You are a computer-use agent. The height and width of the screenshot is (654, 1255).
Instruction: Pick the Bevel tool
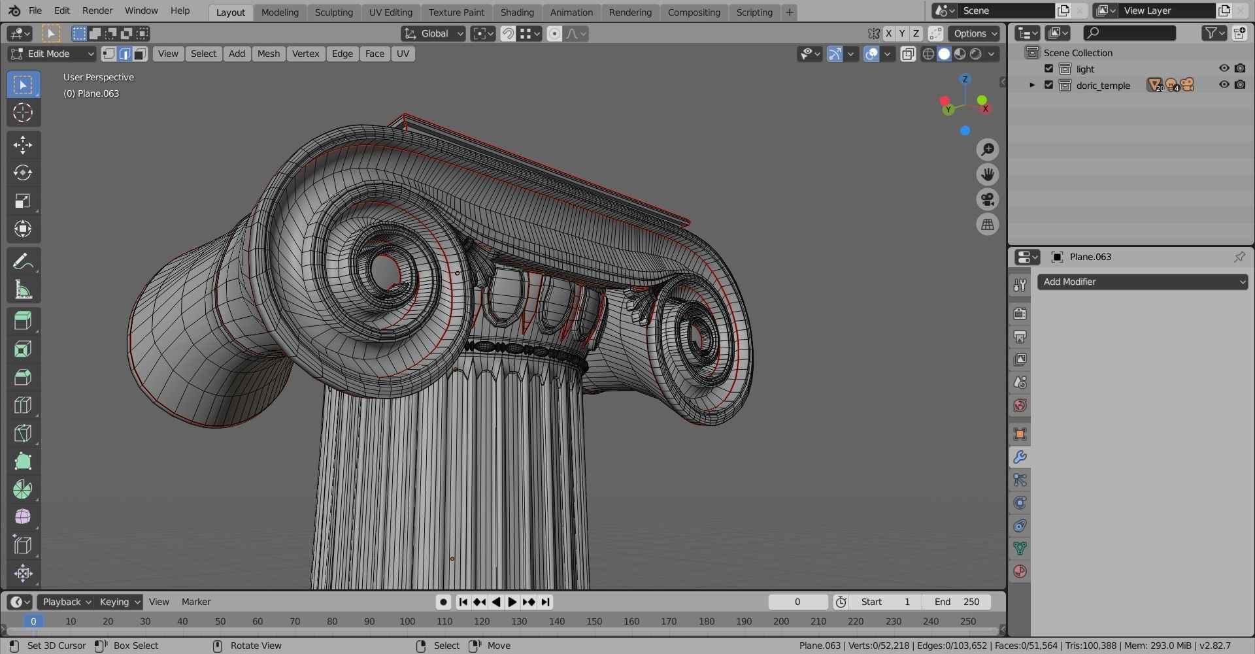[x=23, y=377]
